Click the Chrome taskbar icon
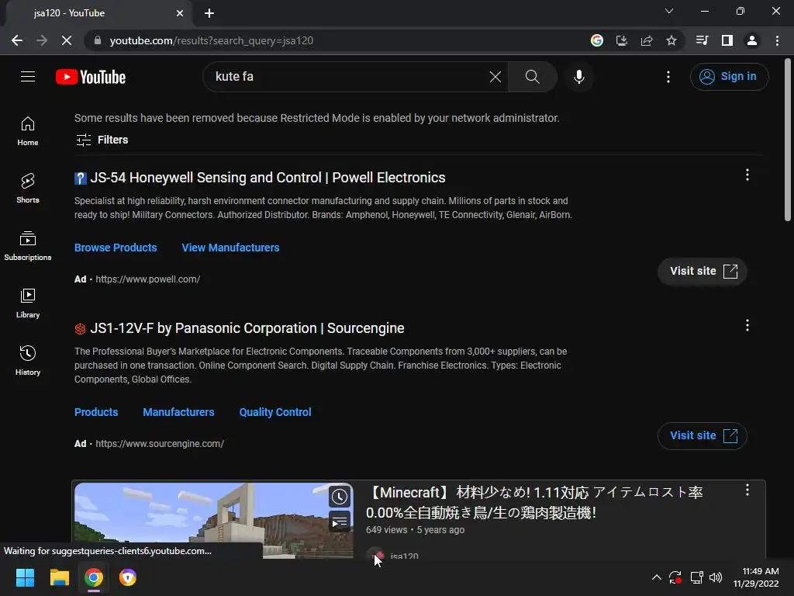Viewport: 794px width, 596px height. pos(94,577)
